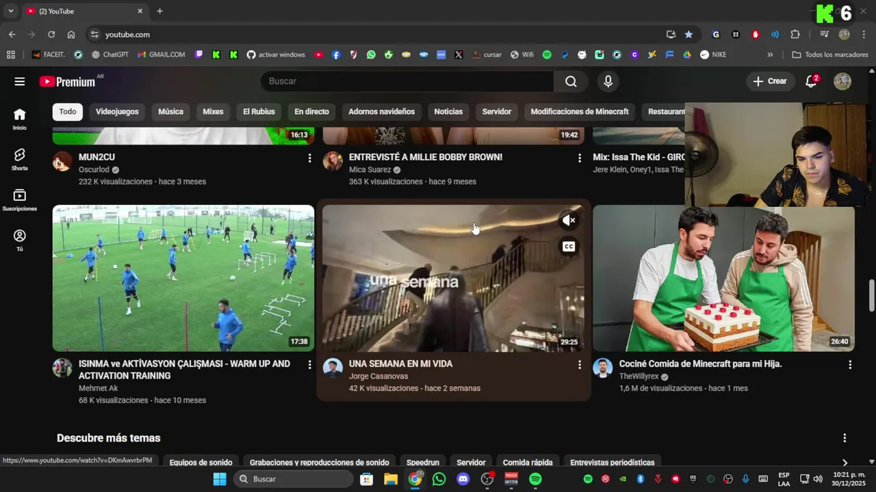The height and width of the screenshot is (492, 876).
Task: Open the NIKE bookmark
Action: tap(713, 55)
